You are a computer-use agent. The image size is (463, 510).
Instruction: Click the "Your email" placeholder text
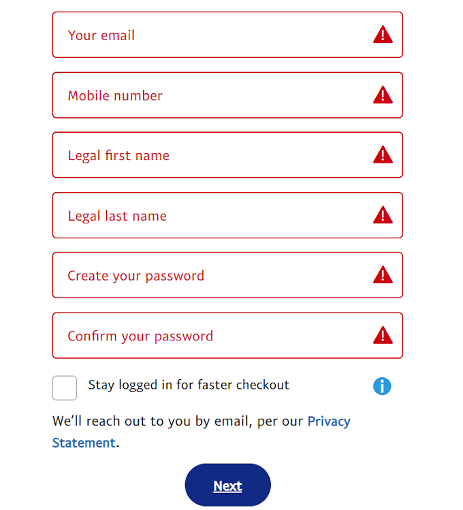tap(101, 35)
